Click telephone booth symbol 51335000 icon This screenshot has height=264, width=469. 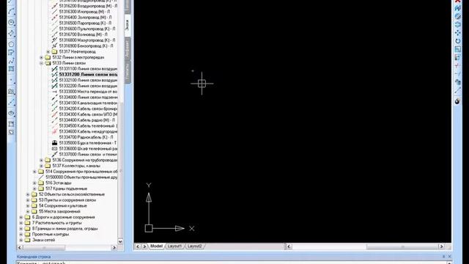coord(54,143)
